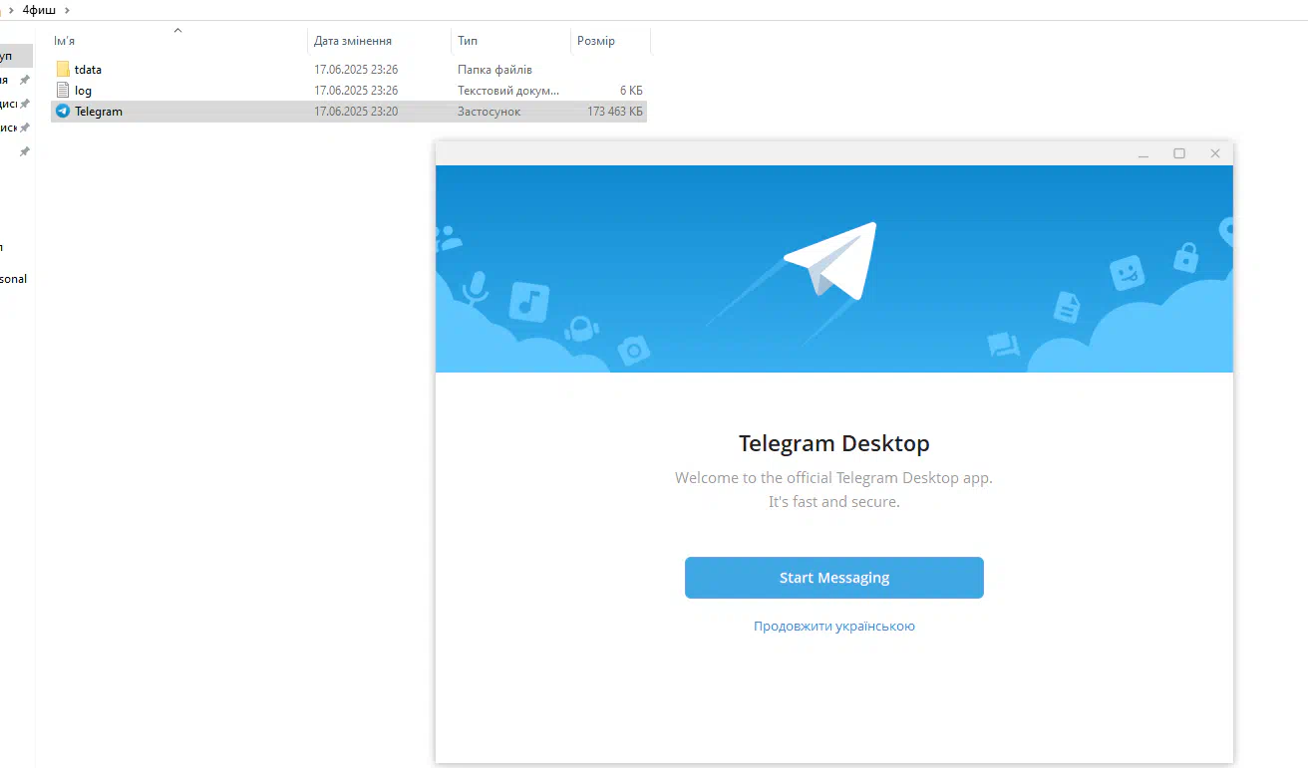Close the Telegram Desktop window
Screen dimensions: 1308x768
point(1215,153)
